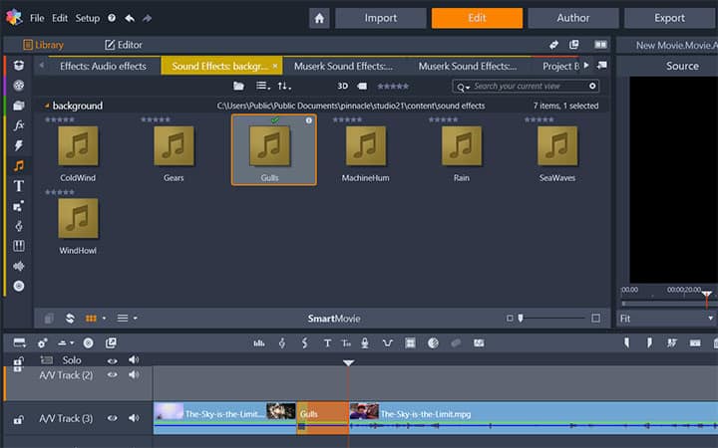The height and width of the screenshot is (448, 718).
Task: Open the voice-over microphone tool
Action: [365, 343]
